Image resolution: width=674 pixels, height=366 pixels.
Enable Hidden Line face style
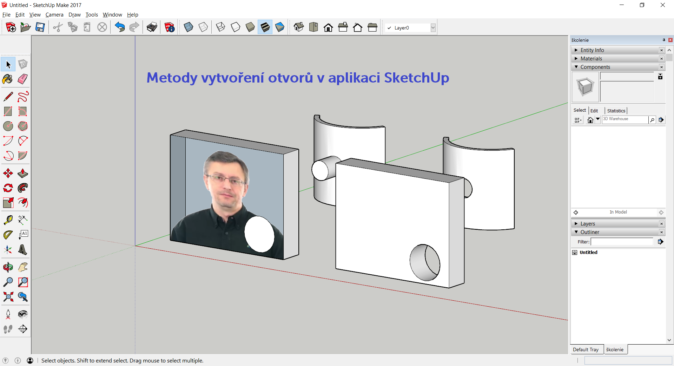pyautogui.click(x=236, y=27)
